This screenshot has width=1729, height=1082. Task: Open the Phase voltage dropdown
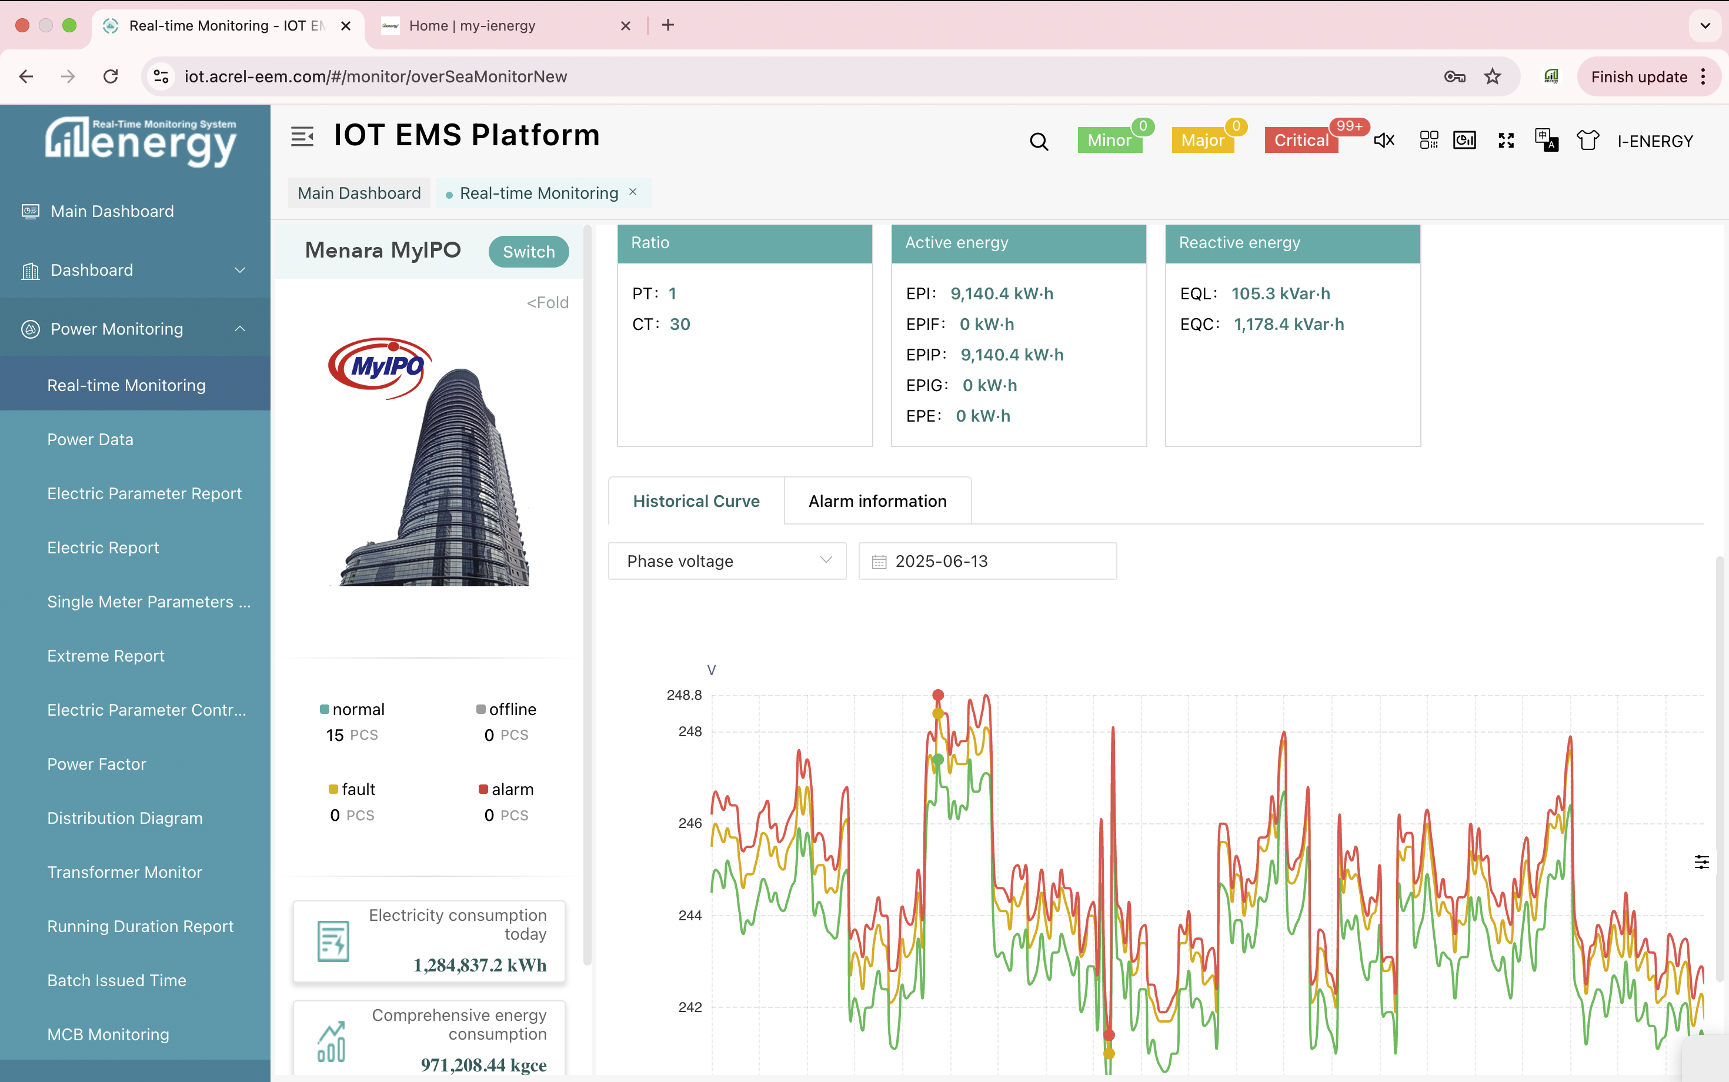click(727, 561)
